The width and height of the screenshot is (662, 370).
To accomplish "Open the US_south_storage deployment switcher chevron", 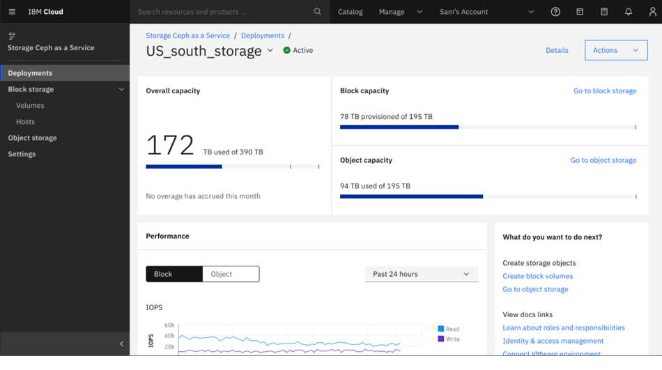I will (x=270, y=50).
